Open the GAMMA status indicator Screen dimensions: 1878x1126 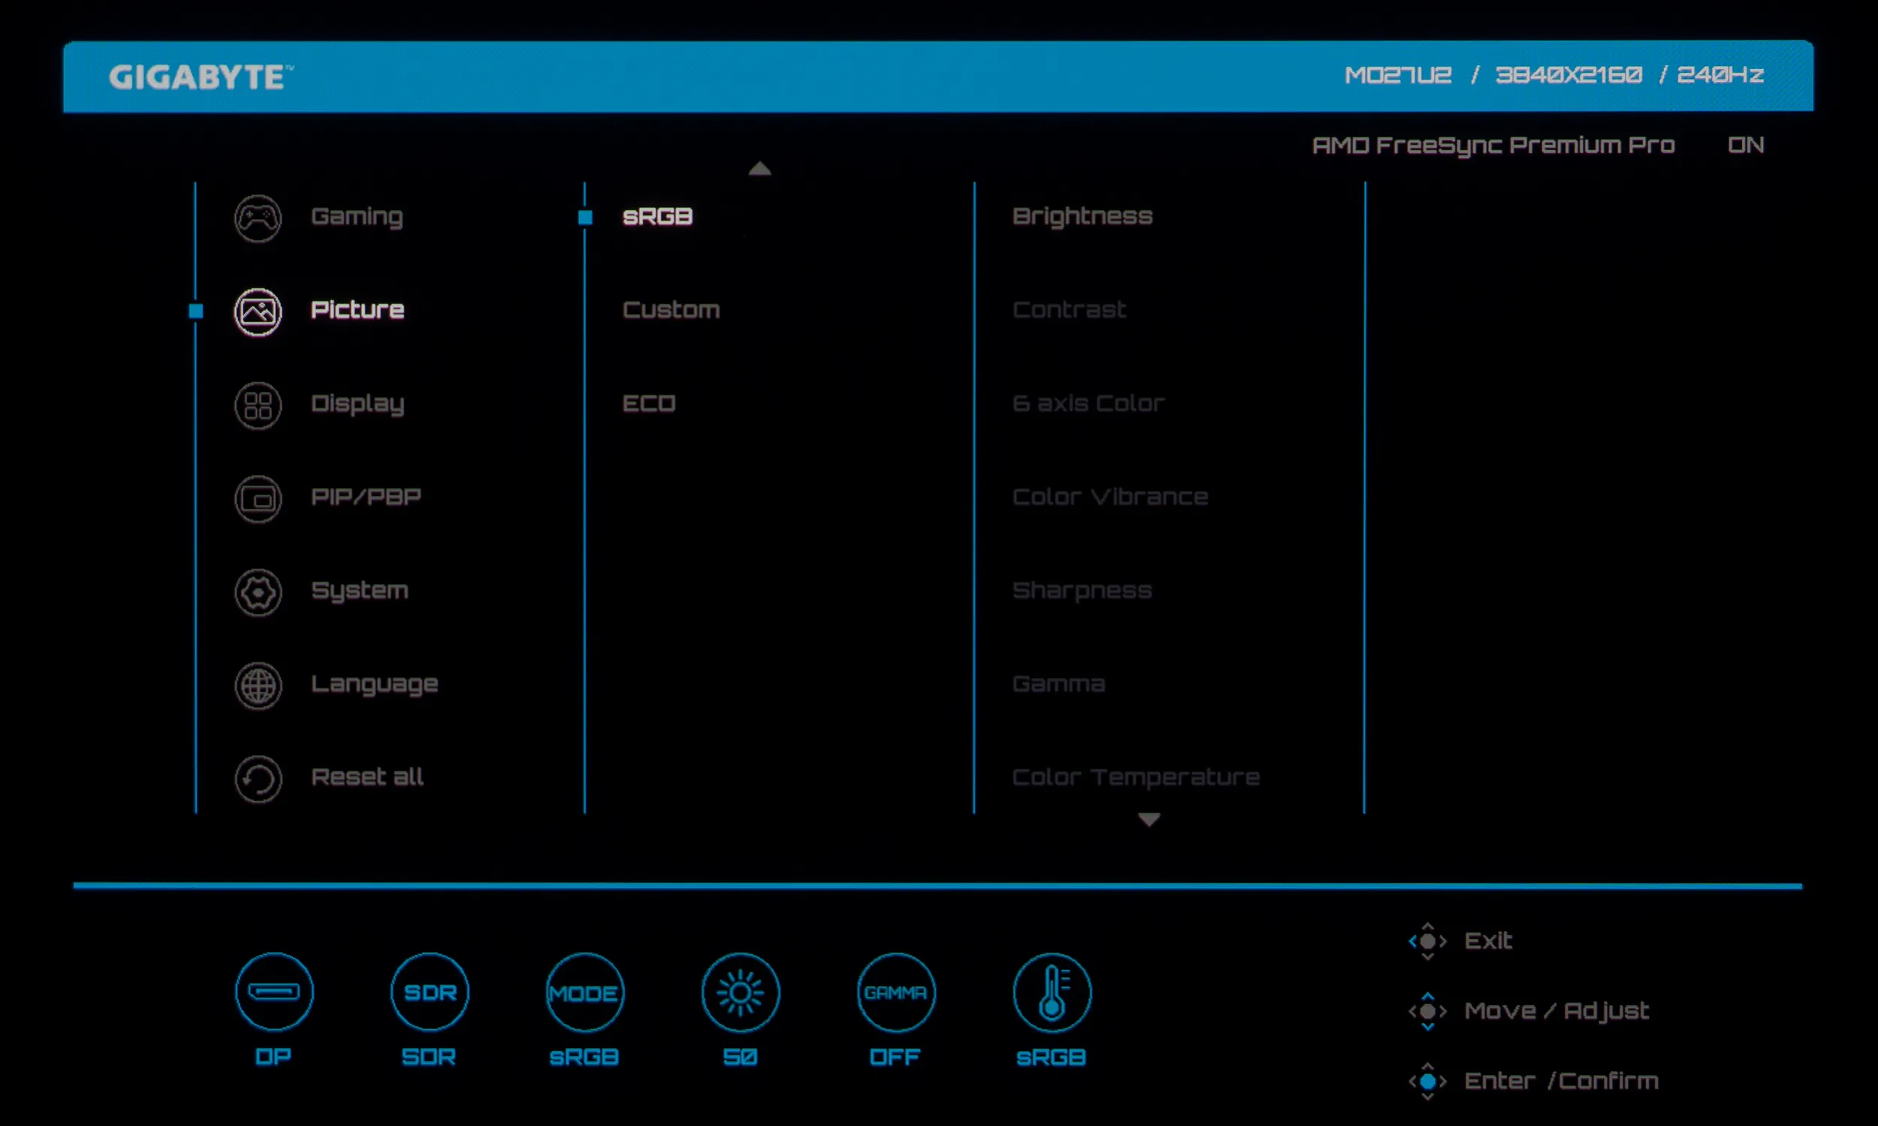coord(895,992)
